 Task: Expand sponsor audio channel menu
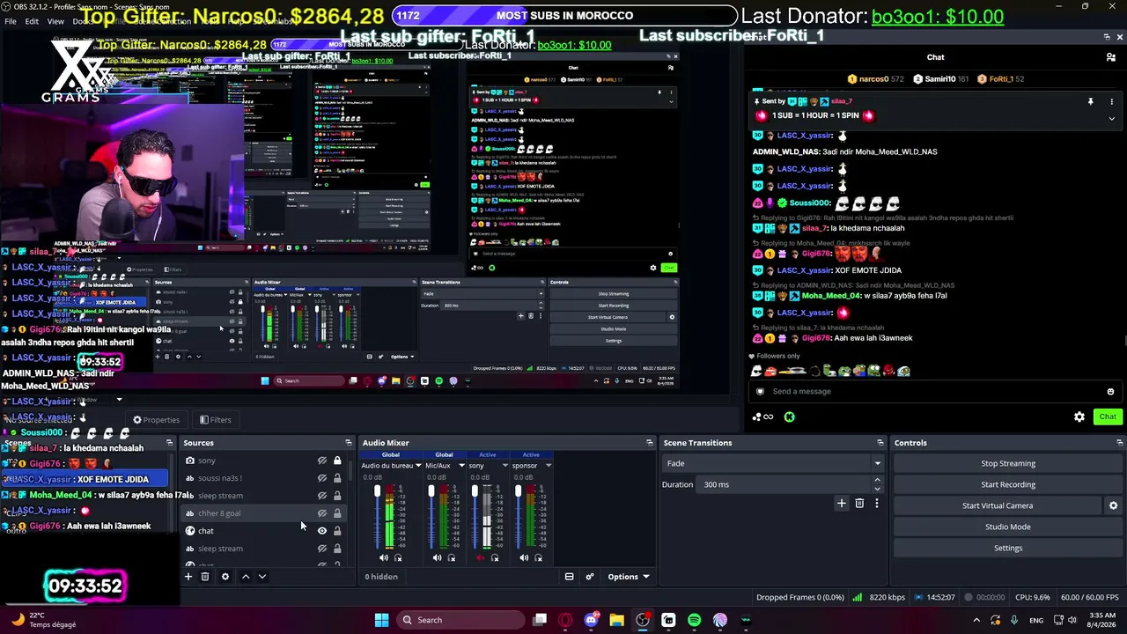548,466
